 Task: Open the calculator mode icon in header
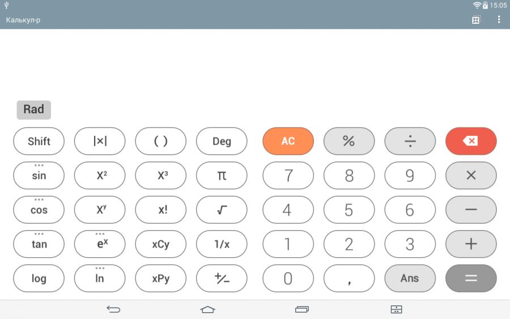(476, 20)
